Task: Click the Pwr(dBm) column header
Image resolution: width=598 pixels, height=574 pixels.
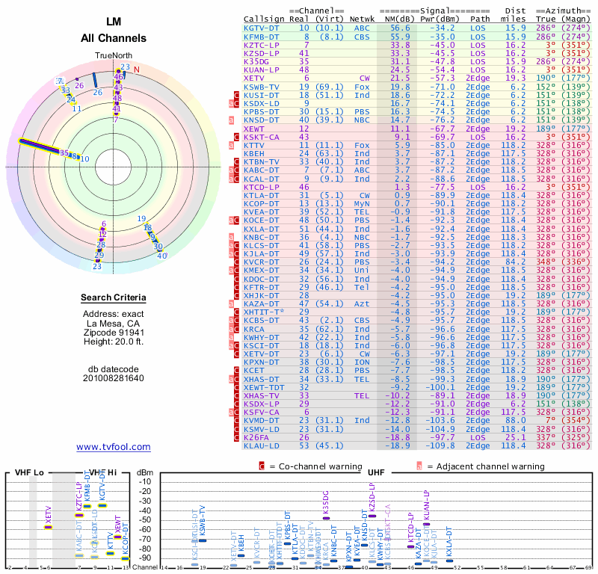Action: tap(440, 19)
